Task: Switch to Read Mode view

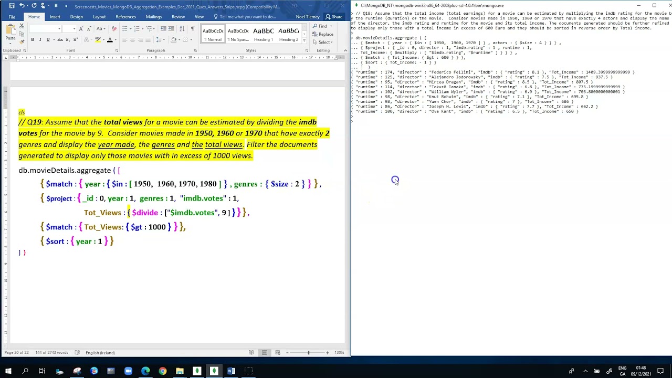Action: 251,352
